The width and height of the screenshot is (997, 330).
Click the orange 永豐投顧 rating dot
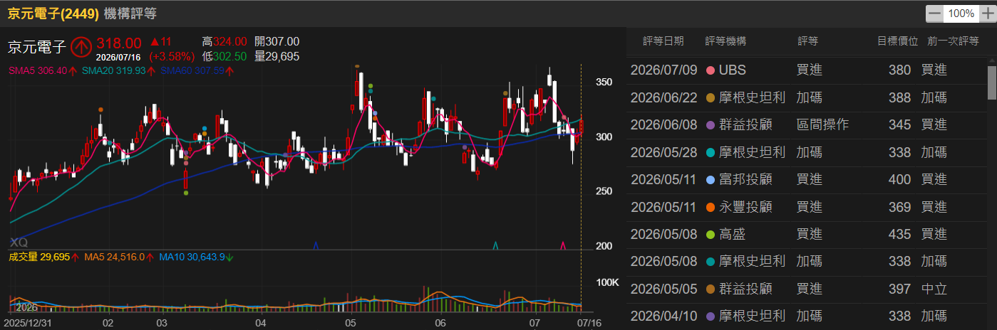click(x=710, y=207)
